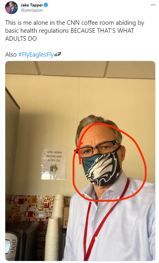Follow the #FlyEaglesFly hashtag
Image resolution: width=159 pixels, height=263 pixels.
pos(36,55)
